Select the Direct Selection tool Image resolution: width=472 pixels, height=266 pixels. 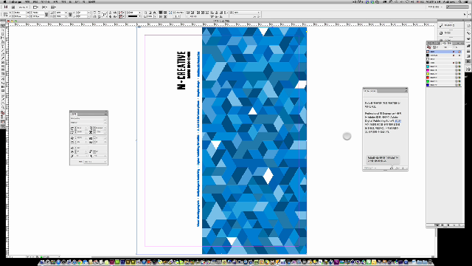3,30
